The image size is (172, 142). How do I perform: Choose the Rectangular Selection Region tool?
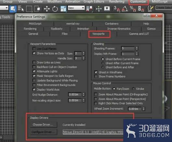coord(29,9)
